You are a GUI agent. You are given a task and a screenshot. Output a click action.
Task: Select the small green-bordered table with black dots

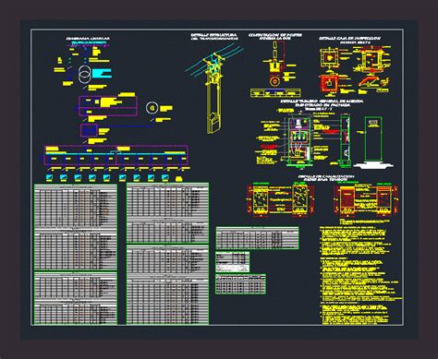pyautogui.click(x=240, y=284)
